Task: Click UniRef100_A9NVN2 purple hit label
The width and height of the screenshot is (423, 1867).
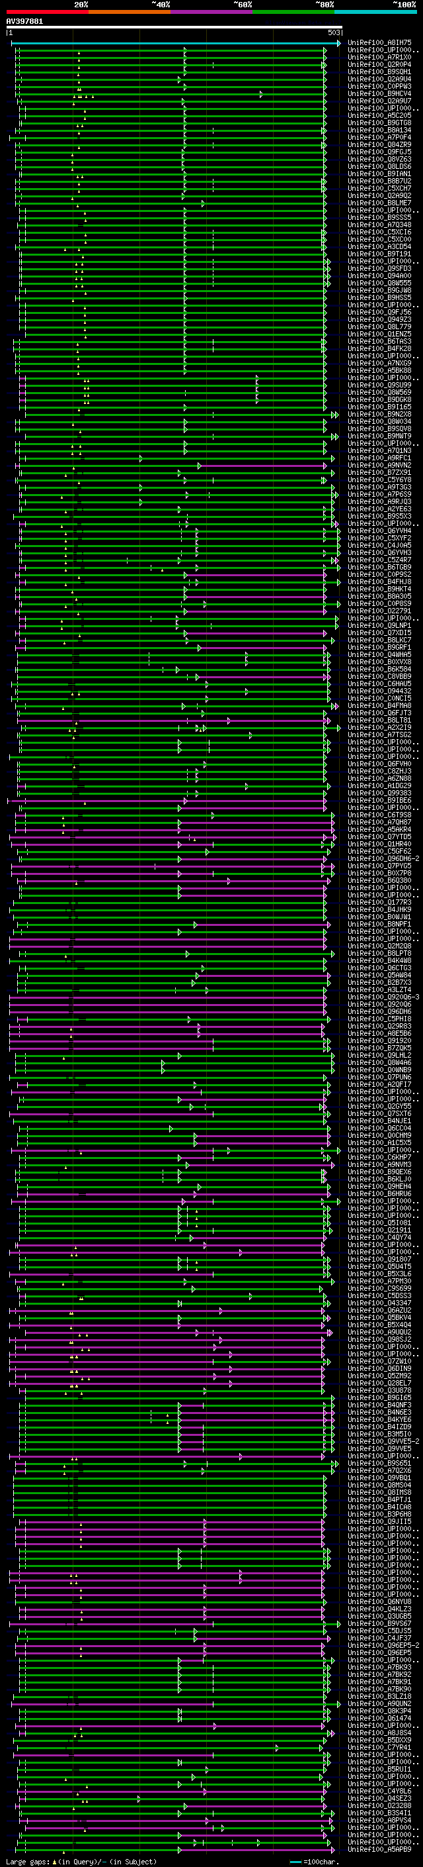Action: tap(379, 466)
